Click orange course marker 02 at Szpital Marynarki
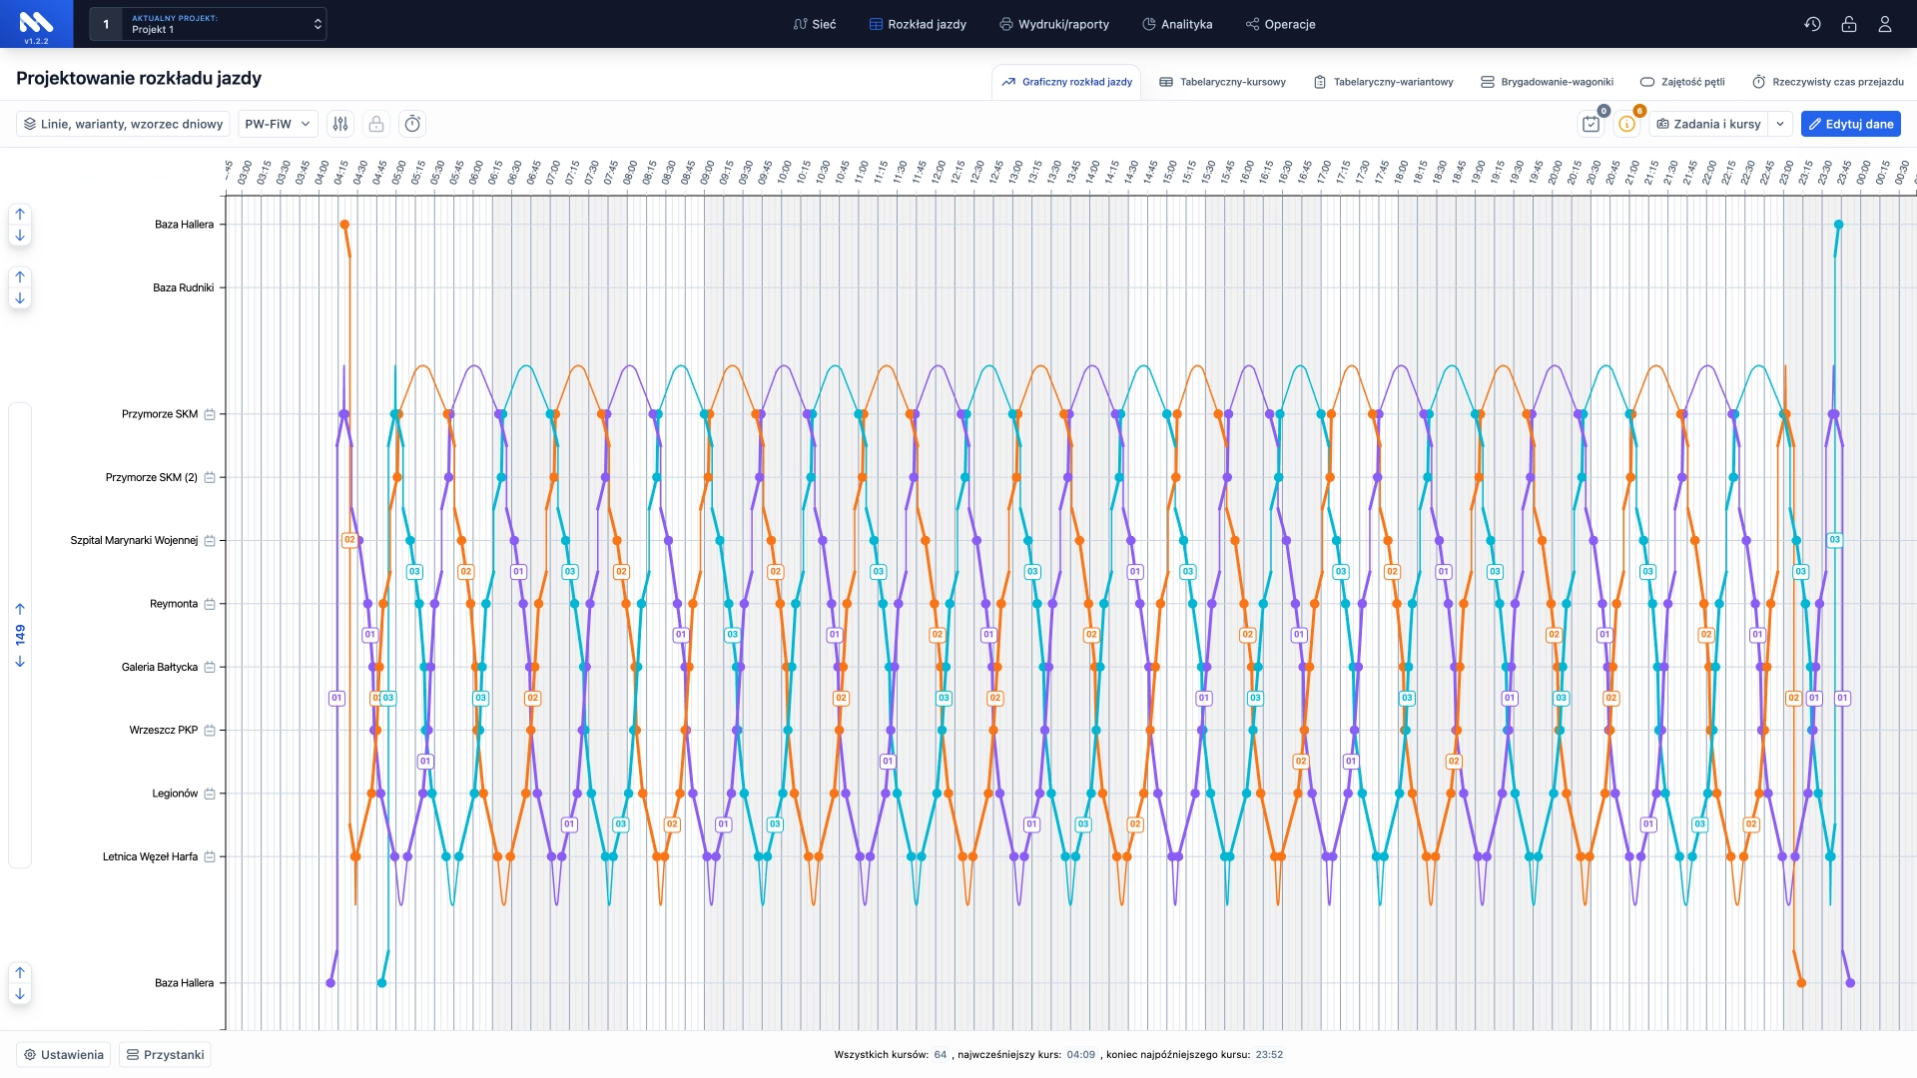The width and height of the screenshot is (1917, 1078). 349,540
